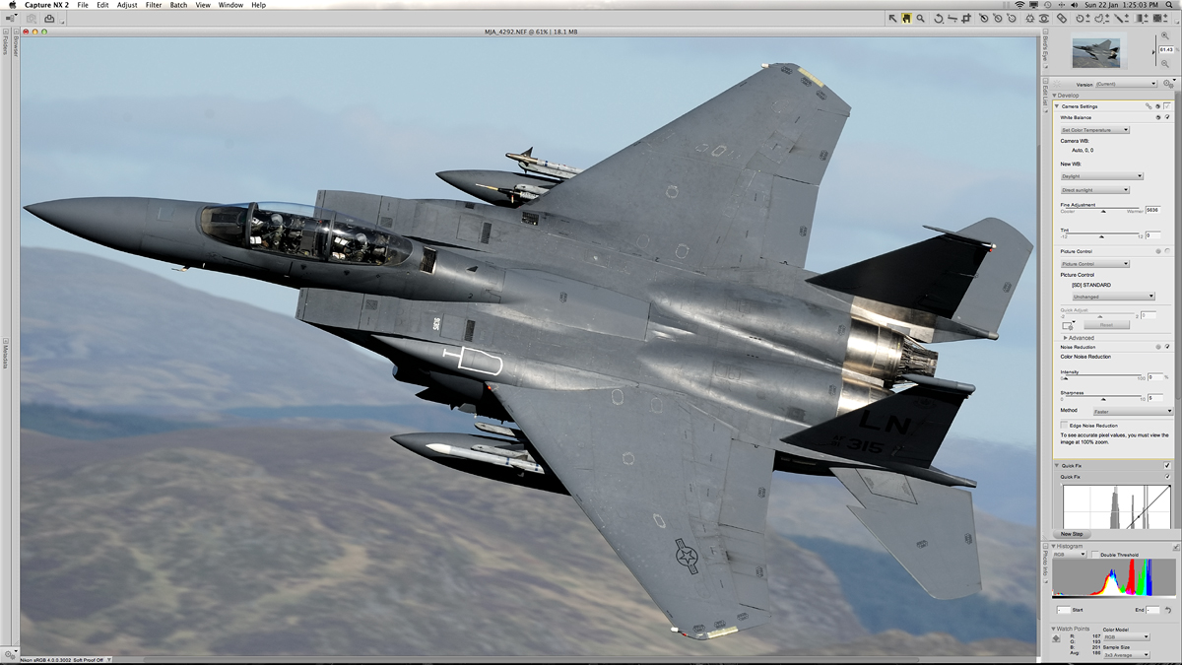Enable Double Threshold checkbox
Viewport: 1182px width, 665px height.
coord(1095,555)
